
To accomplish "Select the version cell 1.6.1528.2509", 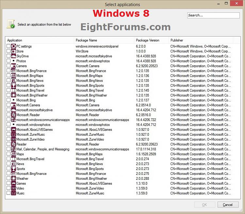I will point(146,154).
